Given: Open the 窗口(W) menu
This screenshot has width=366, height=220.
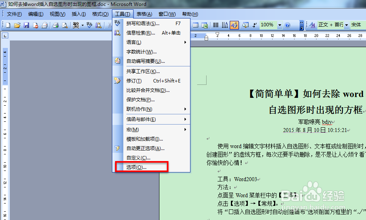Looking at the screenshot, I should [167, 14].
